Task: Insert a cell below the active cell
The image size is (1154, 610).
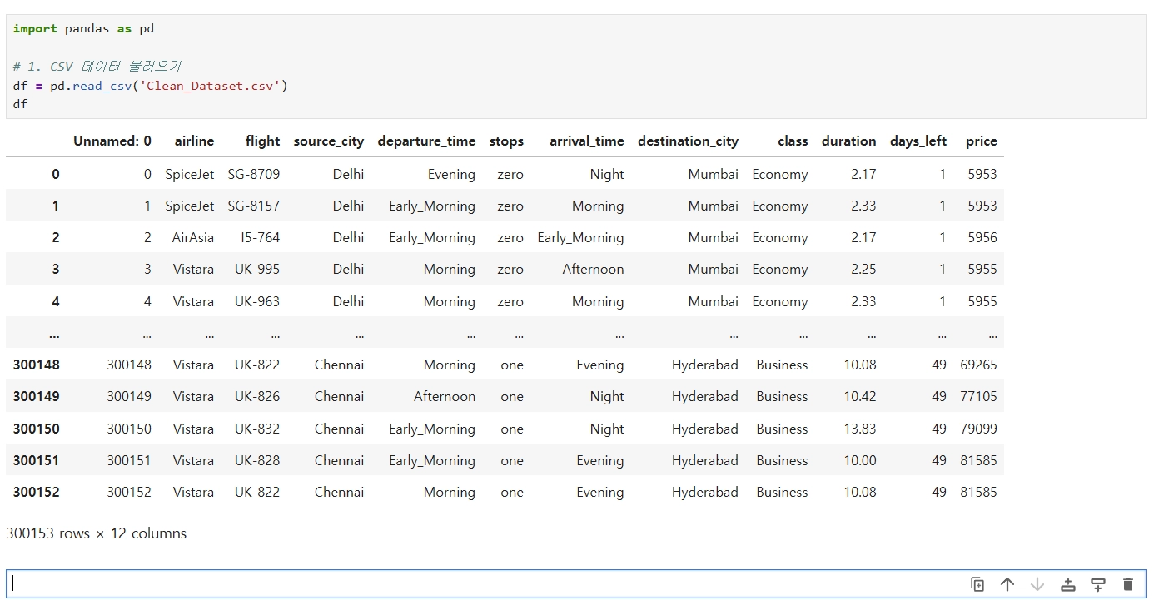Action: 1098,584
